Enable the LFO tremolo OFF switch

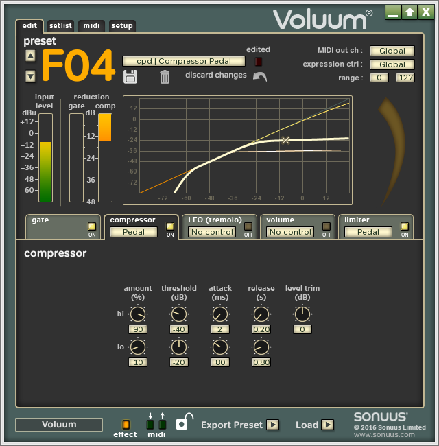[x=248, y=226]
